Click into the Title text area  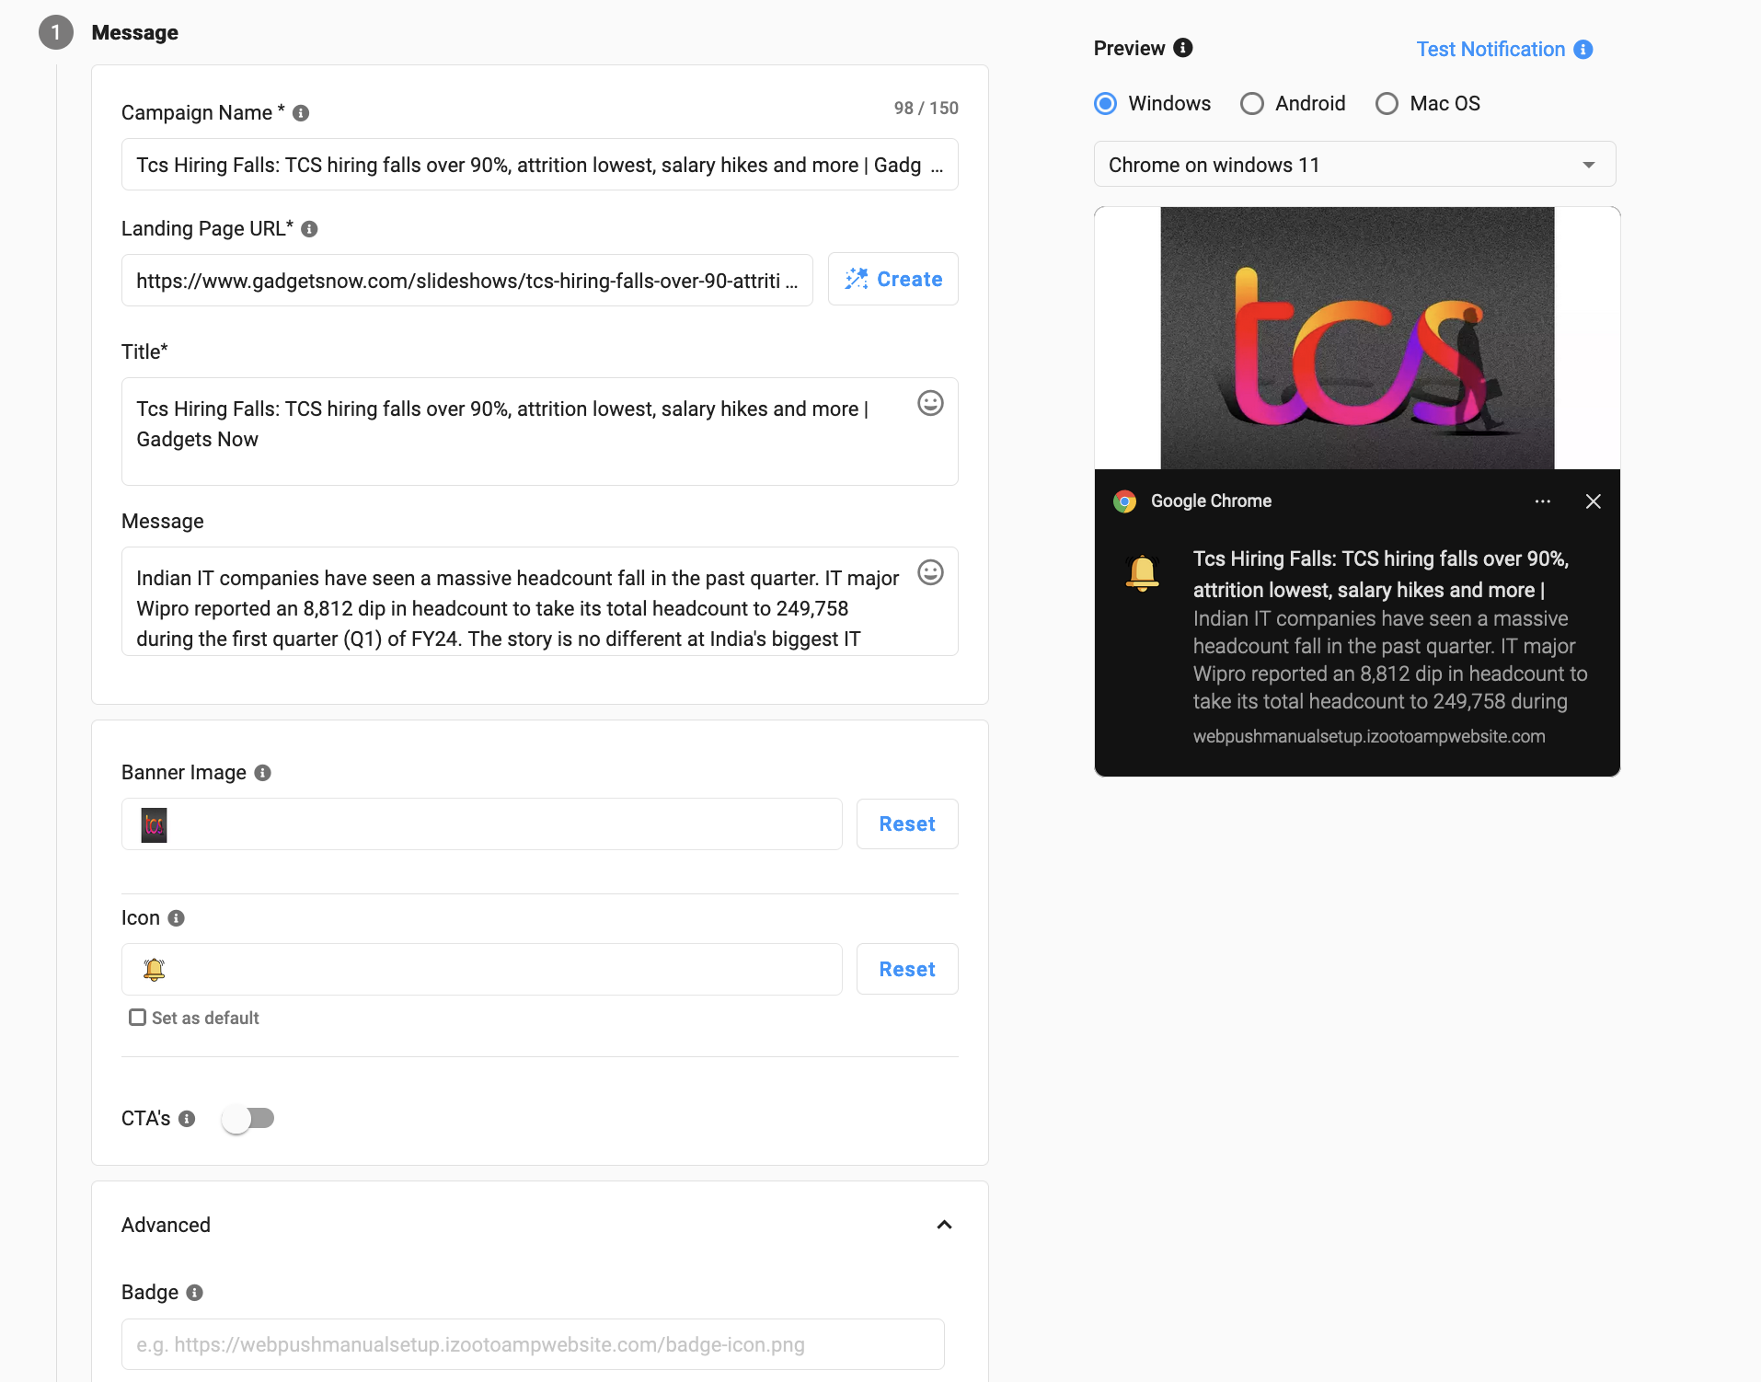coord(539,432)
